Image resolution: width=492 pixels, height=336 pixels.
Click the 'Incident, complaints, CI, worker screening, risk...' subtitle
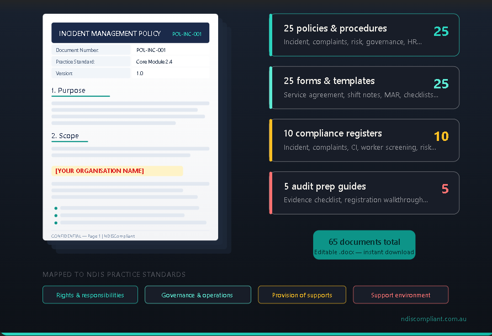pyautogui.click(x=360, y=147)
